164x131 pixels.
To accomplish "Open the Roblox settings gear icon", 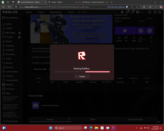I will [150, 12].
